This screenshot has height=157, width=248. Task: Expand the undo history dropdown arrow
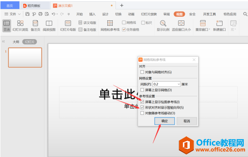tap(57, 14)
